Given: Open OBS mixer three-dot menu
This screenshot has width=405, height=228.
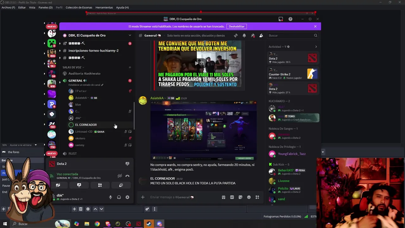Looking at the screenshot, I should (x=154, y=209).
